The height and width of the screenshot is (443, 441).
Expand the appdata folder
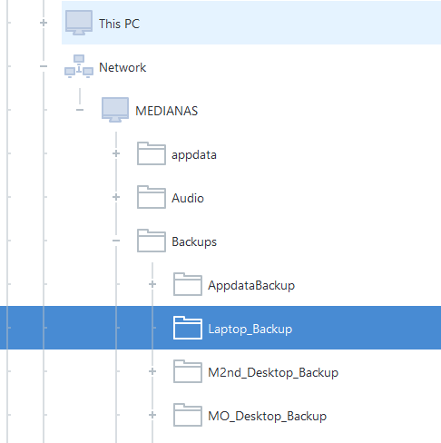[116, 153]
